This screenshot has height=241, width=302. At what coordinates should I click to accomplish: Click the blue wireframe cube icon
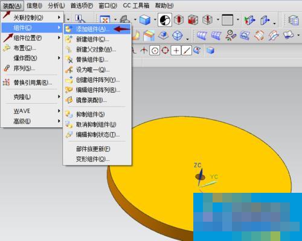tap(178, 36)
